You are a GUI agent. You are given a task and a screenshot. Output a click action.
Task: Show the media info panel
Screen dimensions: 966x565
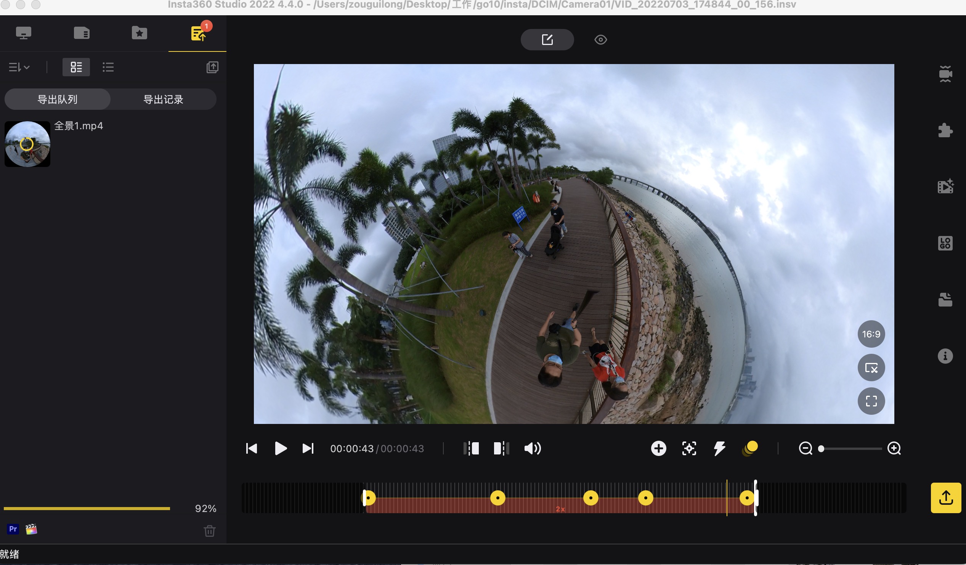[x=945, y=356]
